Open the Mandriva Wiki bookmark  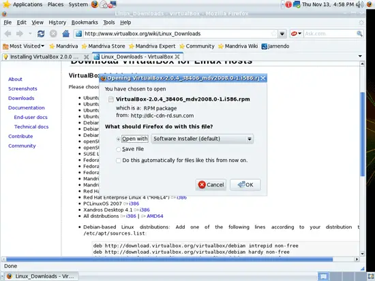[x=238, y=46]
